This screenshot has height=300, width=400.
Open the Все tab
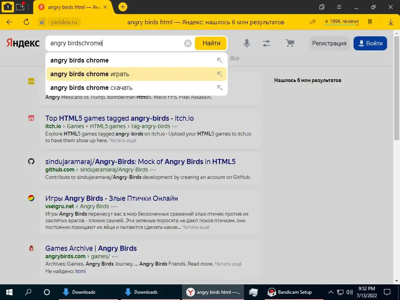(235, 58)
